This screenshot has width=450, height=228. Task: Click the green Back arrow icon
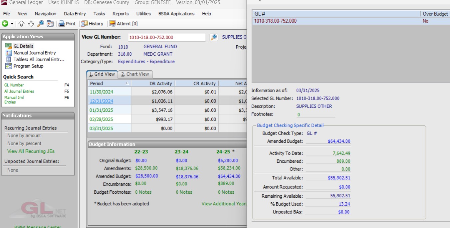5,24
